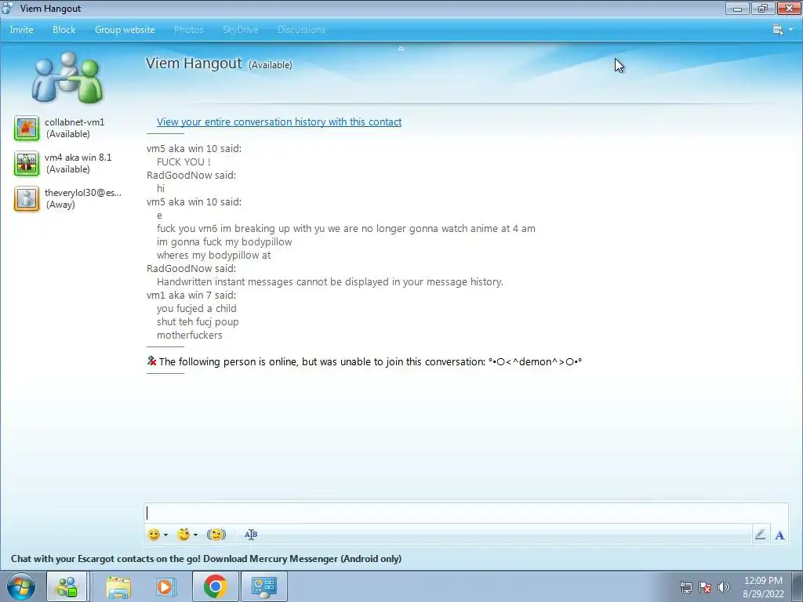Select vm4 aka win 8.1 avatar
This screenshot has height=602, width=803.
point(27,163)
